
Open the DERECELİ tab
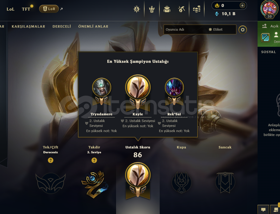(x=62, y=26)
